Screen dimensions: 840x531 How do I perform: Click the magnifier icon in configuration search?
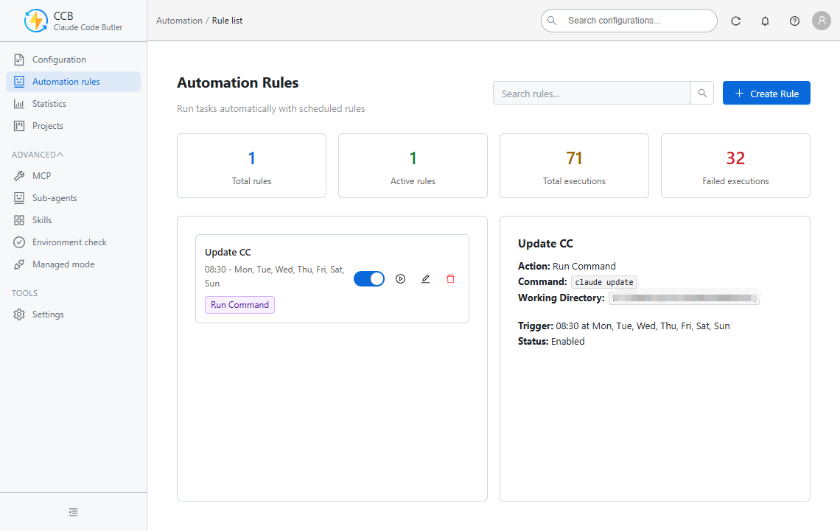(x=552, y=21)
